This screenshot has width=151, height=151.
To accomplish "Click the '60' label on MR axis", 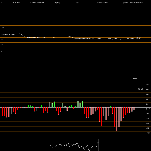I will [x=147, y=95].
